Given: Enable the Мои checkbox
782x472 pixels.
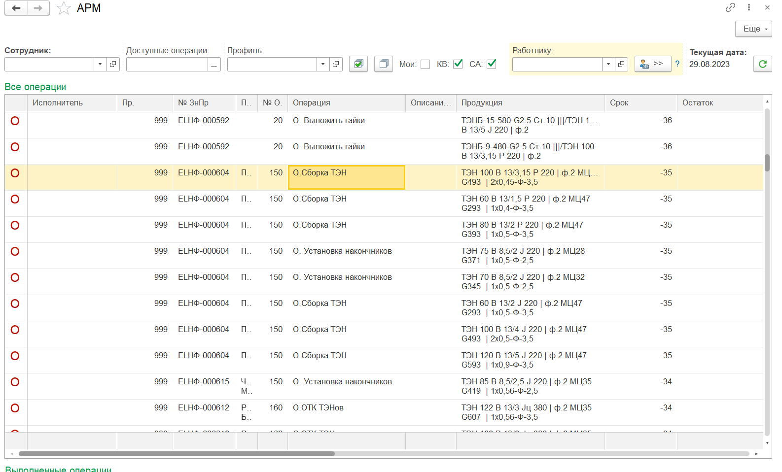Looking at the screenshot, I should [x=426, y=65].
